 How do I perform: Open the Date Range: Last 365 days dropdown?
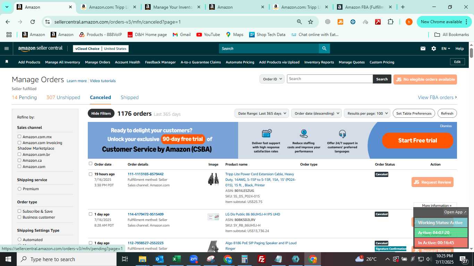click(x=262, y=113)
